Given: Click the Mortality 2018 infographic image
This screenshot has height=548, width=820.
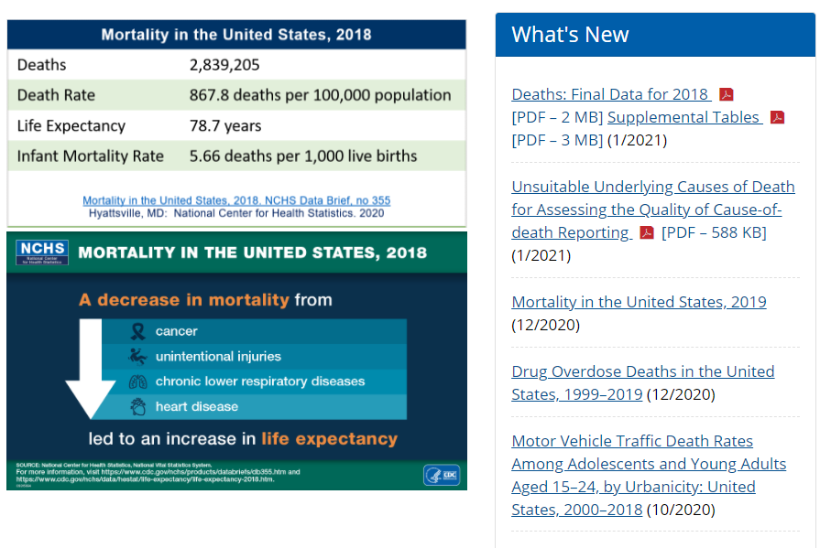Looking at the screenshot, I should (237, 361).
